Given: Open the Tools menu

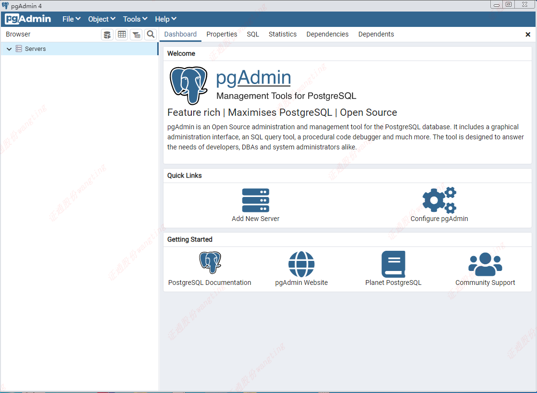Looking at the screenshot, I should [135, 19].
